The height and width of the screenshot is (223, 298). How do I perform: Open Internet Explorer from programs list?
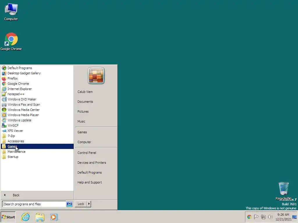point(37,89)
